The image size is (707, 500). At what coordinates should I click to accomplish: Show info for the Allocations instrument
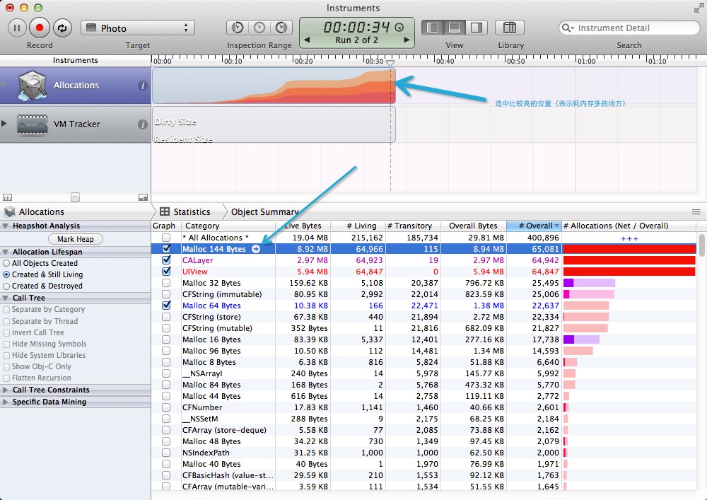143,85
